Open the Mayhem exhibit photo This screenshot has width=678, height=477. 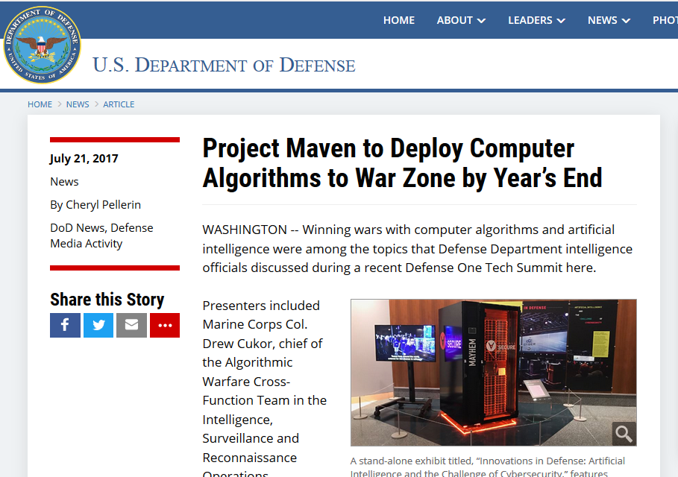click(493, 372)
